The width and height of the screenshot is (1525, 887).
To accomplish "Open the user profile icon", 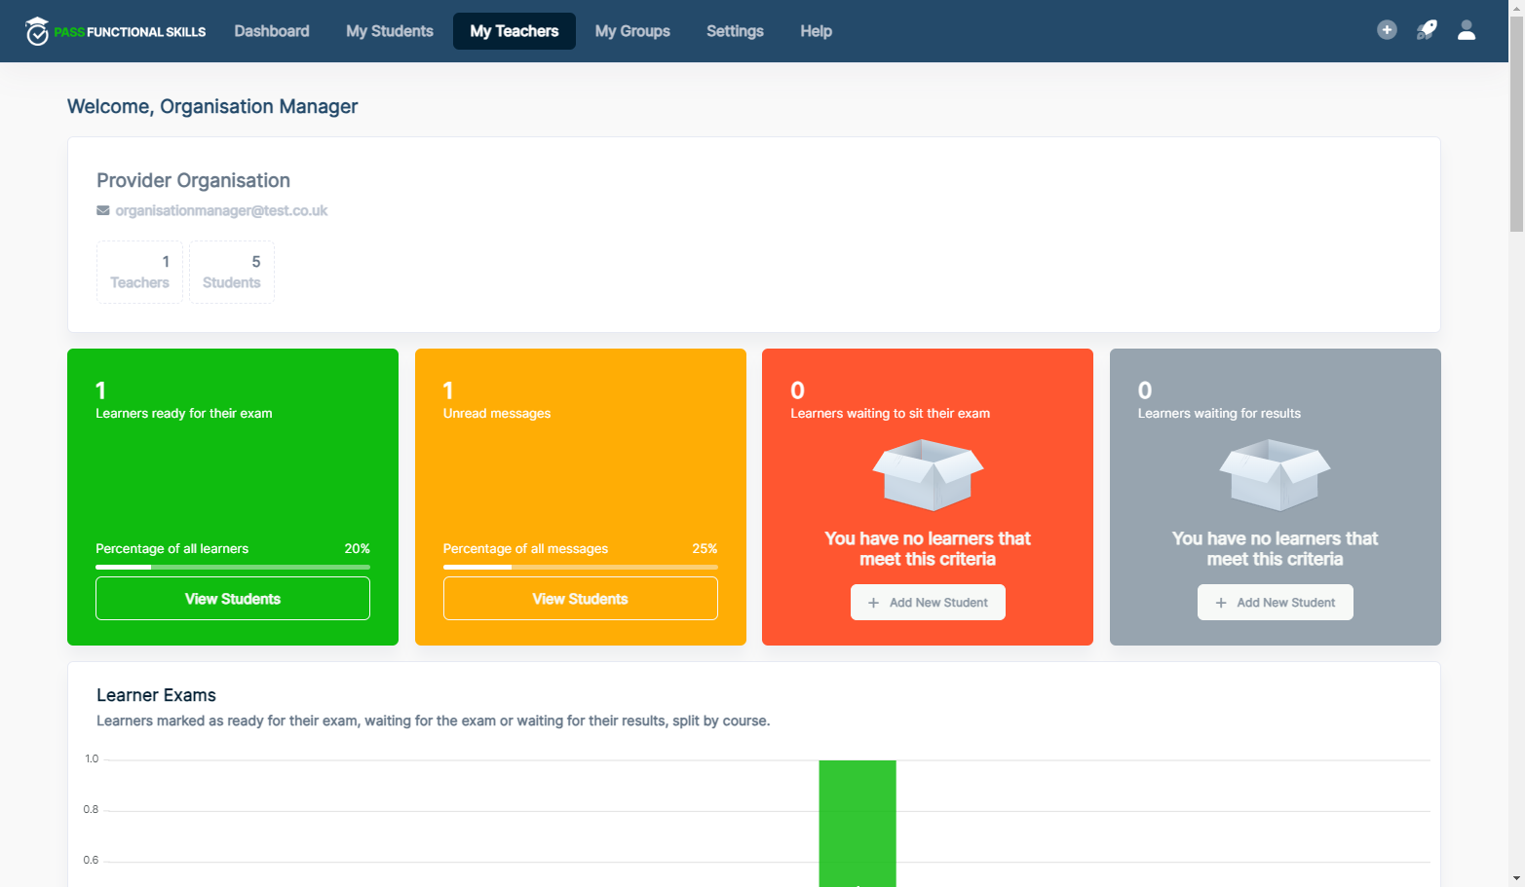I will click(1467, 30).
